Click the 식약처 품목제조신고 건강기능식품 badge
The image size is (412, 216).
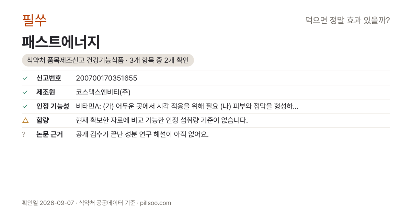[108, 60]
